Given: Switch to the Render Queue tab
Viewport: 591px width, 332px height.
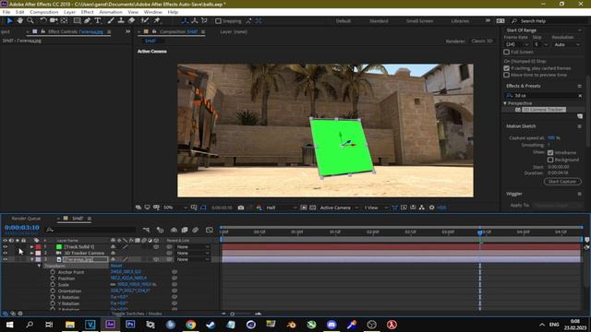Looking at the screenshot, I should tap(26, 219).
